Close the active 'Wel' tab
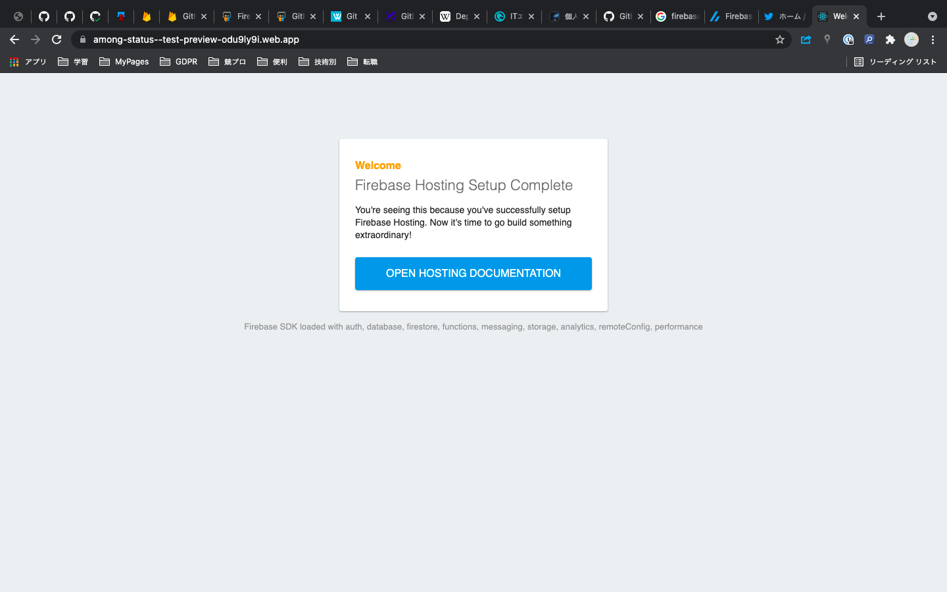The height and width of the screenshot is (592, 947). [x=856, y=16]
